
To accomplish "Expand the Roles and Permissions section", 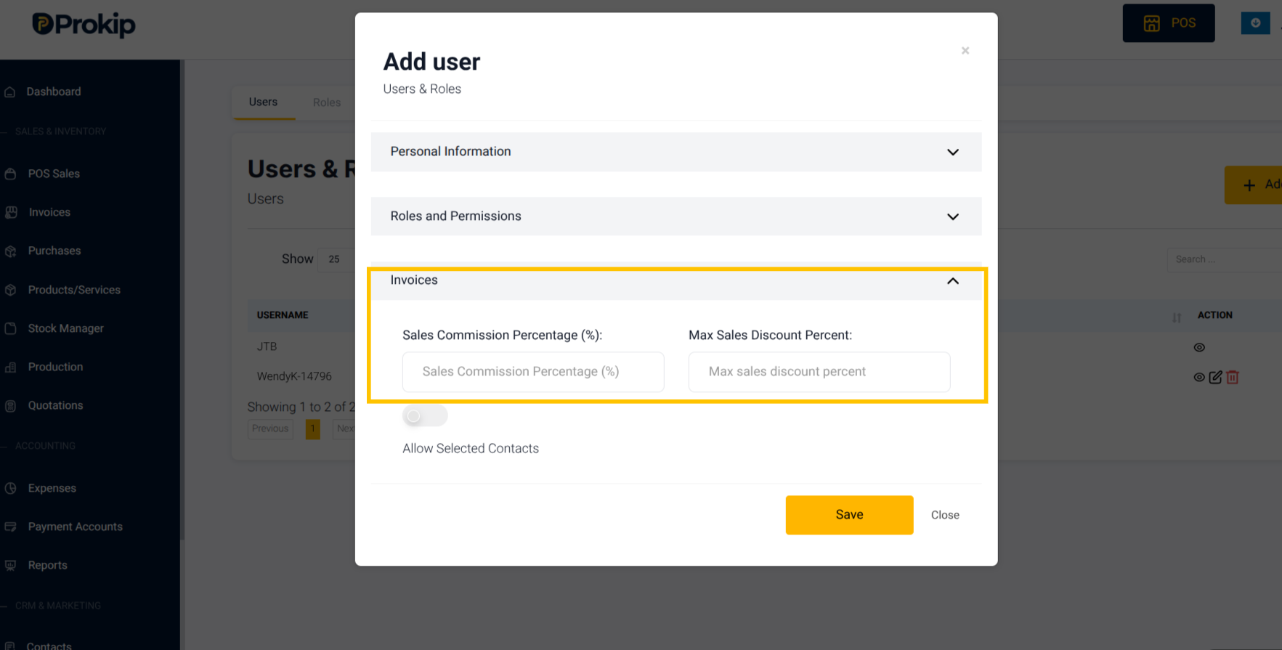I will pos(676,216).
